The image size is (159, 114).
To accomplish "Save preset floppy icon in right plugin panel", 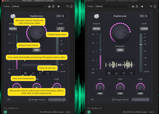I will 109,73.
